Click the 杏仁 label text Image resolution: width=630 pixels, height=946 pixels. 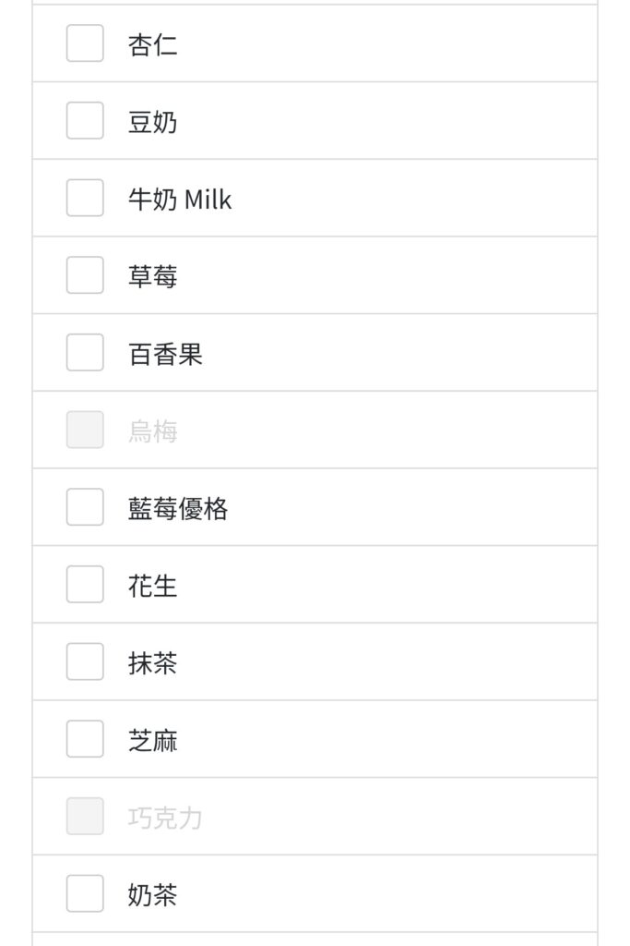pyautogui.click(x=152, y=45)
